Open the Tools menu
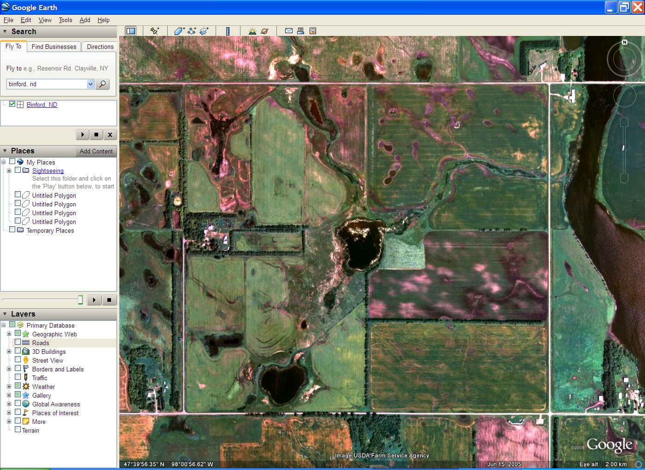645x470 pixels. tap(65, 20)
